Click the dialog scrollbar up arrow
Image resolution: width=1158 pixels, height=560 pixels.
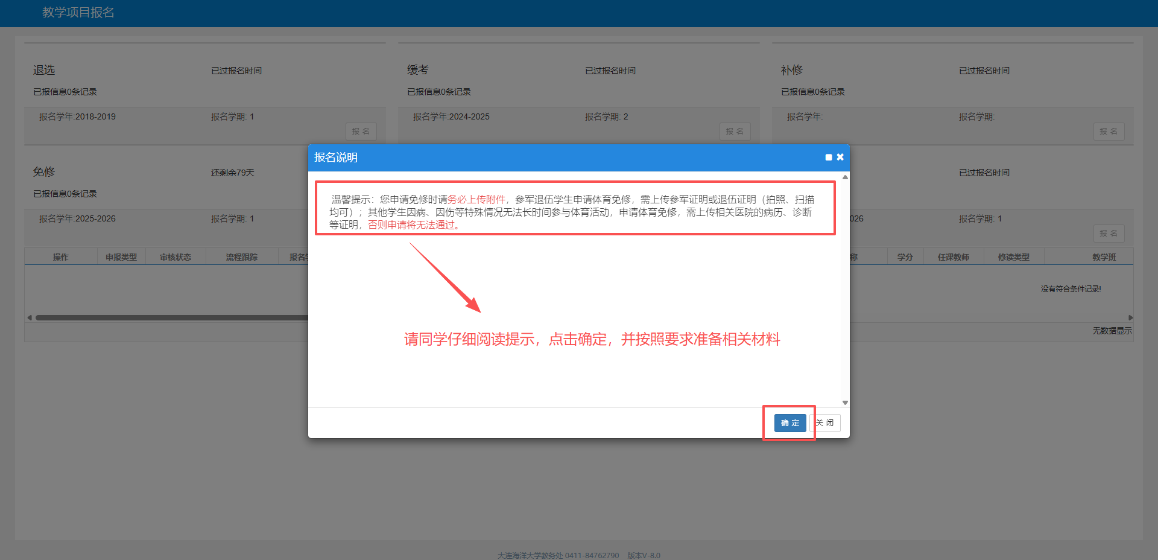pyautogui.click(x=845, y=177)
